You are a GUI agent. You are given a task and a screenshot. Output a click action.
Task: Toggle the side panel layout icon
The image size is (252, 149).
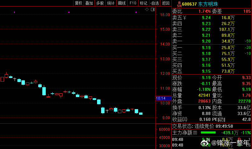point(153,9)
